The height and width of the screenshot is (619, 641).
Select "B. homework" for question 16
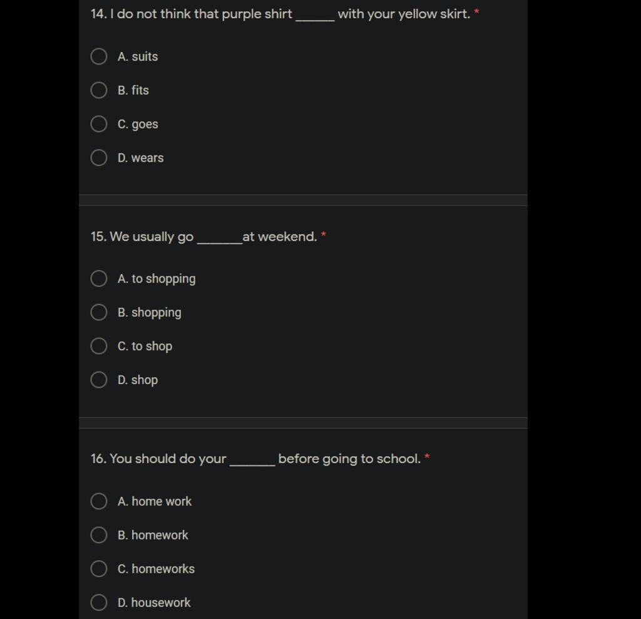[99, 535]
